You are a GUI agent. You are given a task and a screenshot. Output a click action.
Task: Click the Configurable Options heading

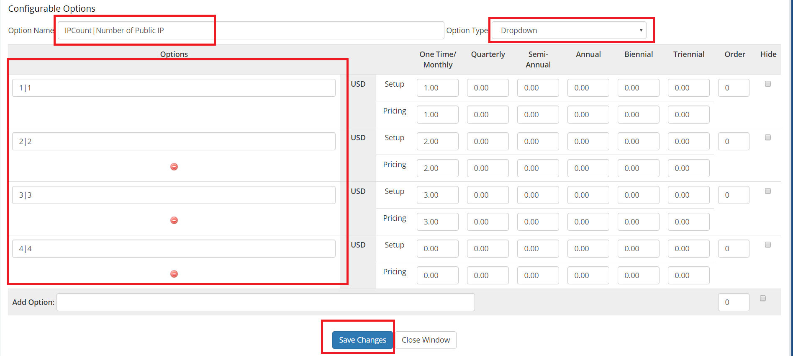[51, 8]
